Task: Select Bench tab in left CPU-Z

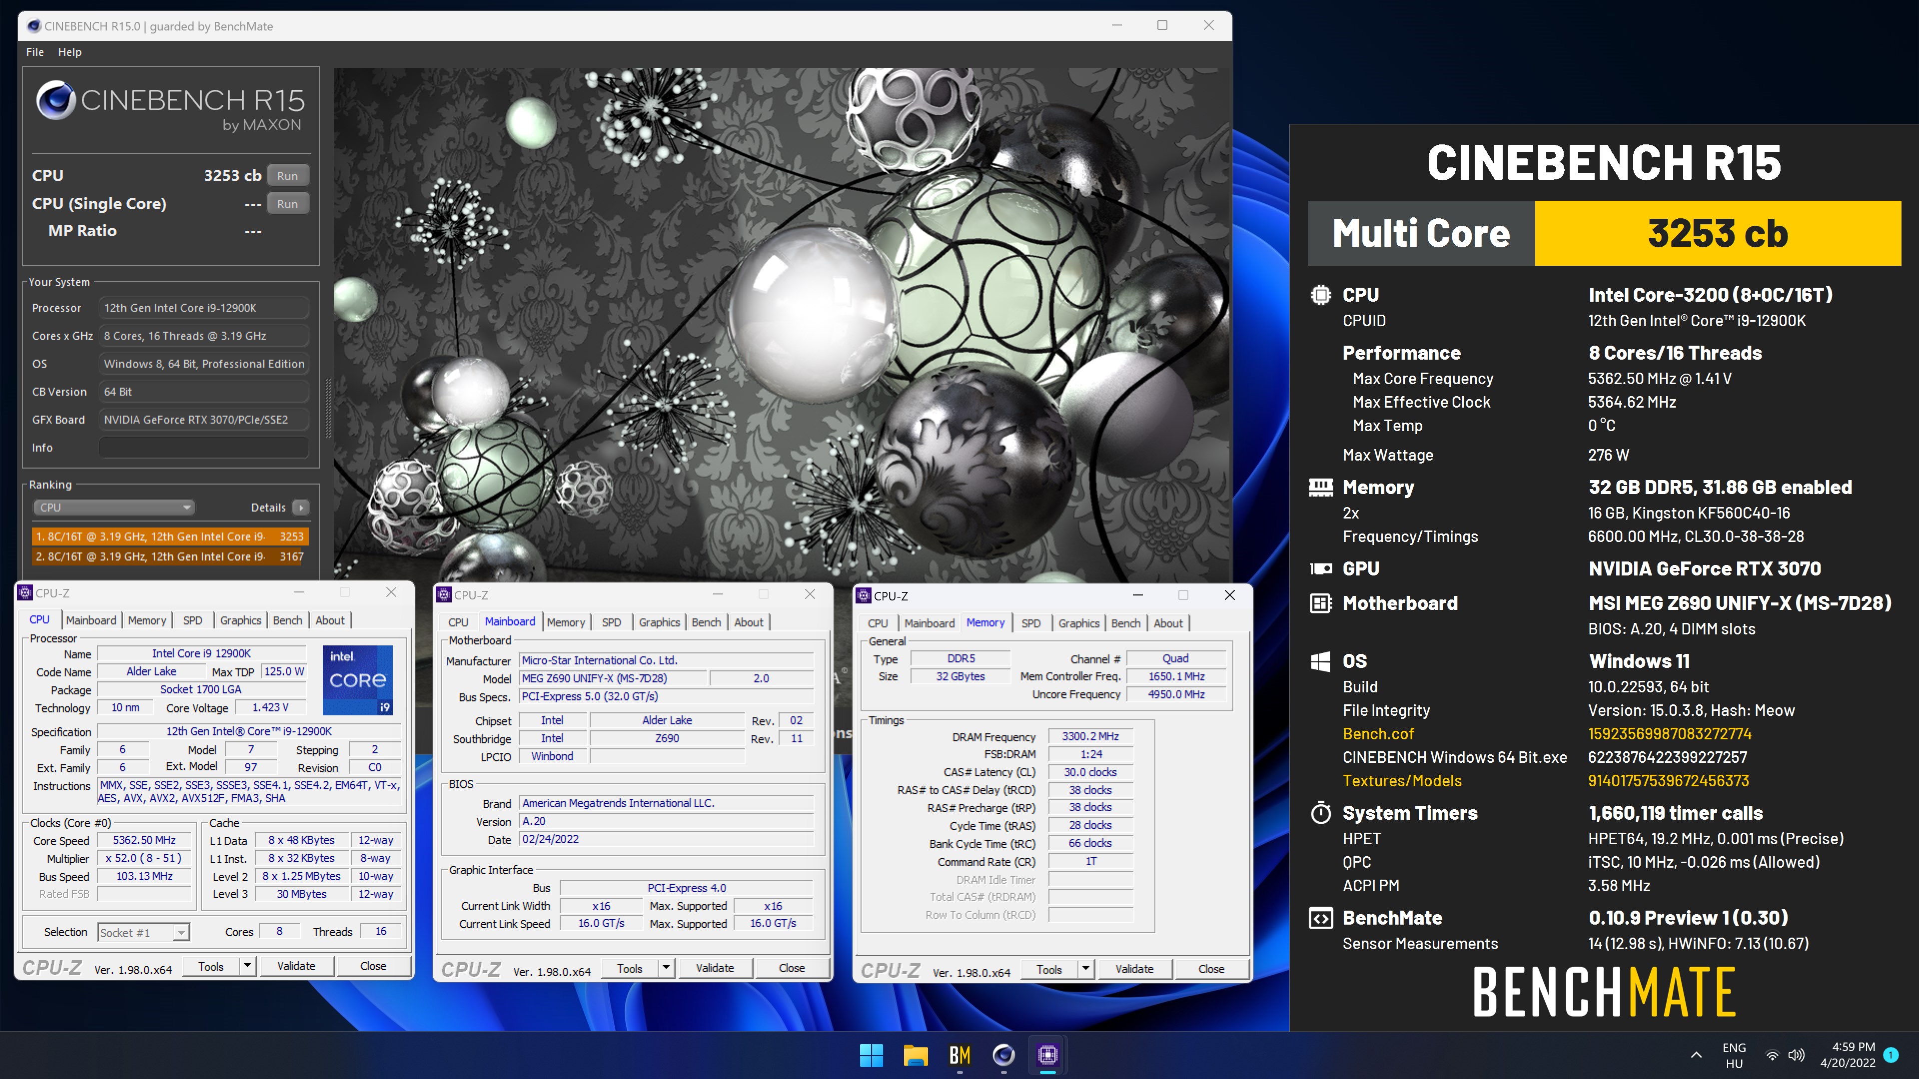Action: tap(287, 620)
